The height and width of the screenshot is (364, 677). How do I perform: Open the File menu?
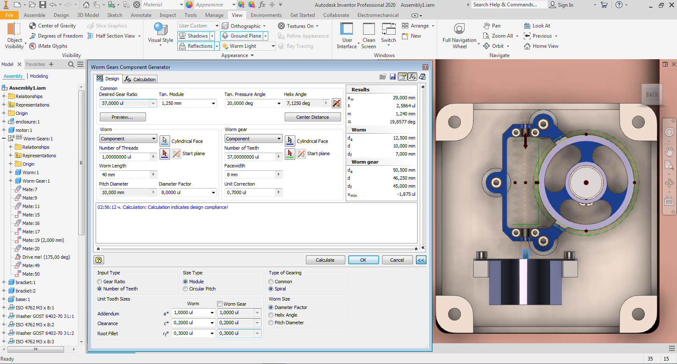point(9,15)
